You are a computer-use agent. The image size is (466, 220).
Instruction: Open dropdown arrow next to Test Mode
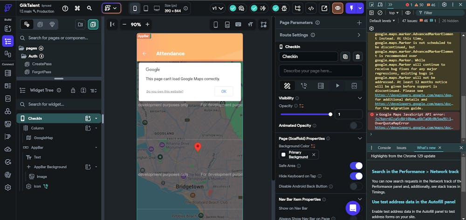pos(361,8)
